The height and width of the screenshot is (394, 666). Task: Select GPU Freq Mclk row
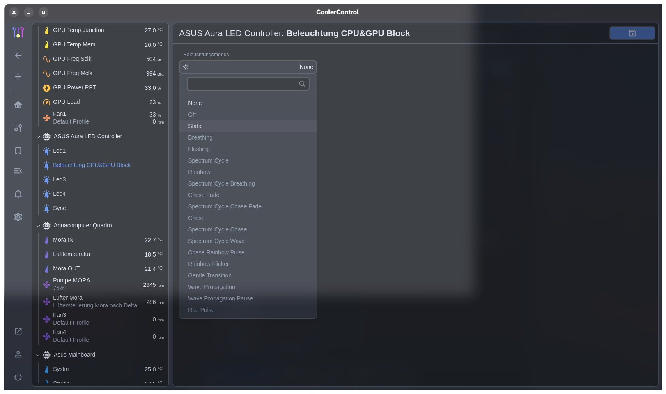pos(103,73)
